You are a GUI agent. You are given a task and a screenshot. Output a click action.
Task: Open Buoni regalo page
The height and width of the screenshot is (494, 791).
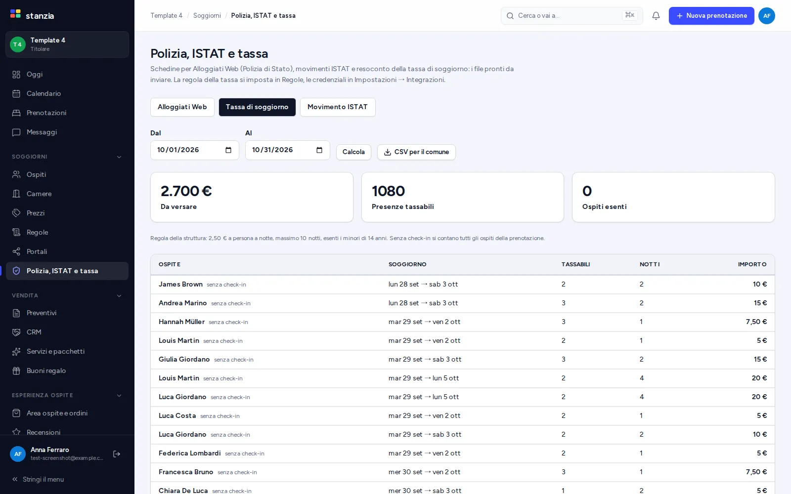(67, 370)
